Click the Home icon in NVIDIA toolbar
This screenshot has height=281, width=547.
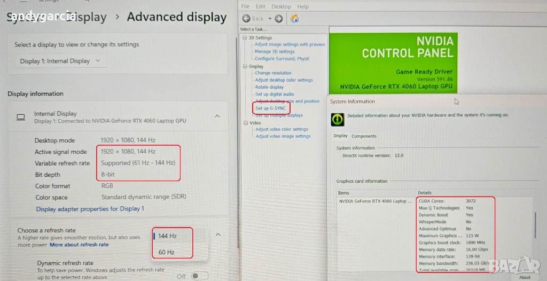coord(294,19)
